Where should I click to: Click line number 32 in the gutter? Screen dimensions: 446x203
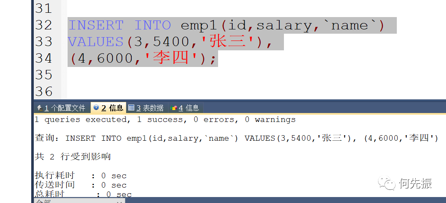tap(44, 25)
